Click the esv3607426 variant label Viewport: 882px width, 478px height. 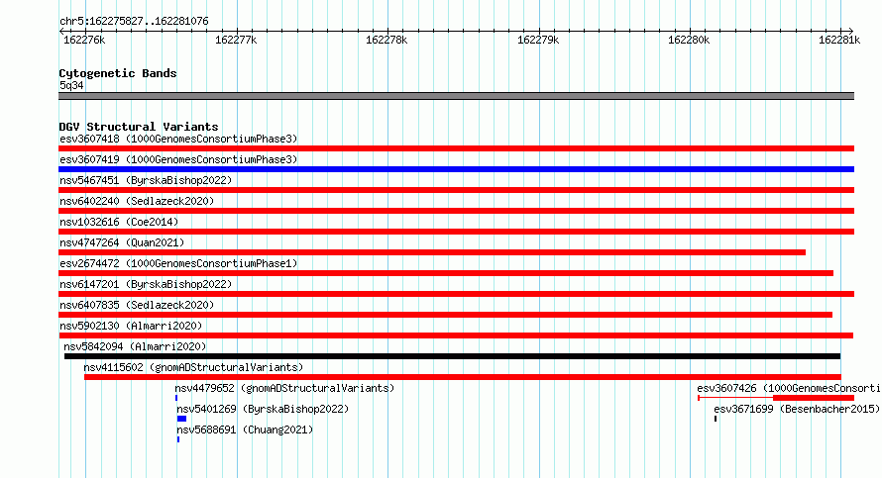[x=789, y=388]
